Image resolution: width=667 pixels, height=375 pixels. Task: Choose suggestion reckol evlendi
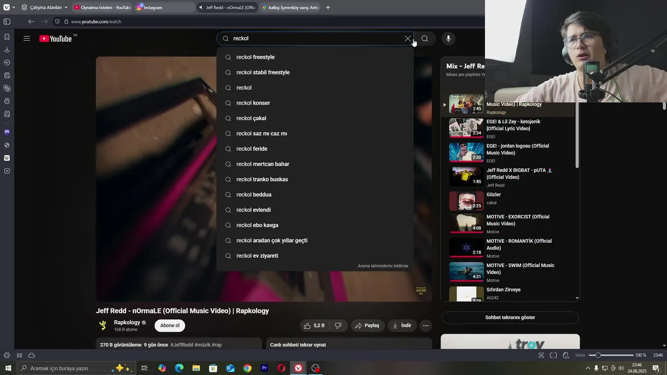coord(315,210)
